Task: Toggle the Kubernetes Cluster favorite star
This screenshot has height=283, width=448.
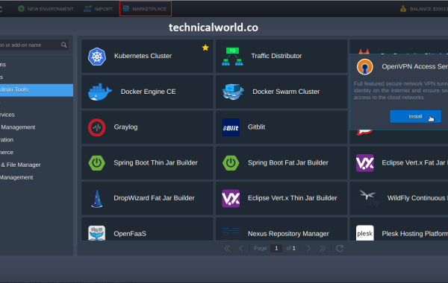Action: click(x=205, y=48)
